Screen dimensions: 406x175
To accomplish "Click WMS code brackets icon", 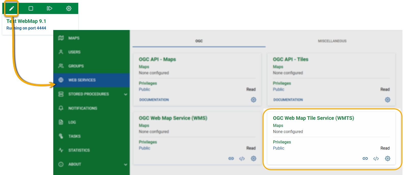I will pyautogui.click(x=242, y=158).
